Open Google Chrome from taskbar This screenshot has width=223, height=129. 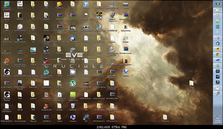pos(218,54)
